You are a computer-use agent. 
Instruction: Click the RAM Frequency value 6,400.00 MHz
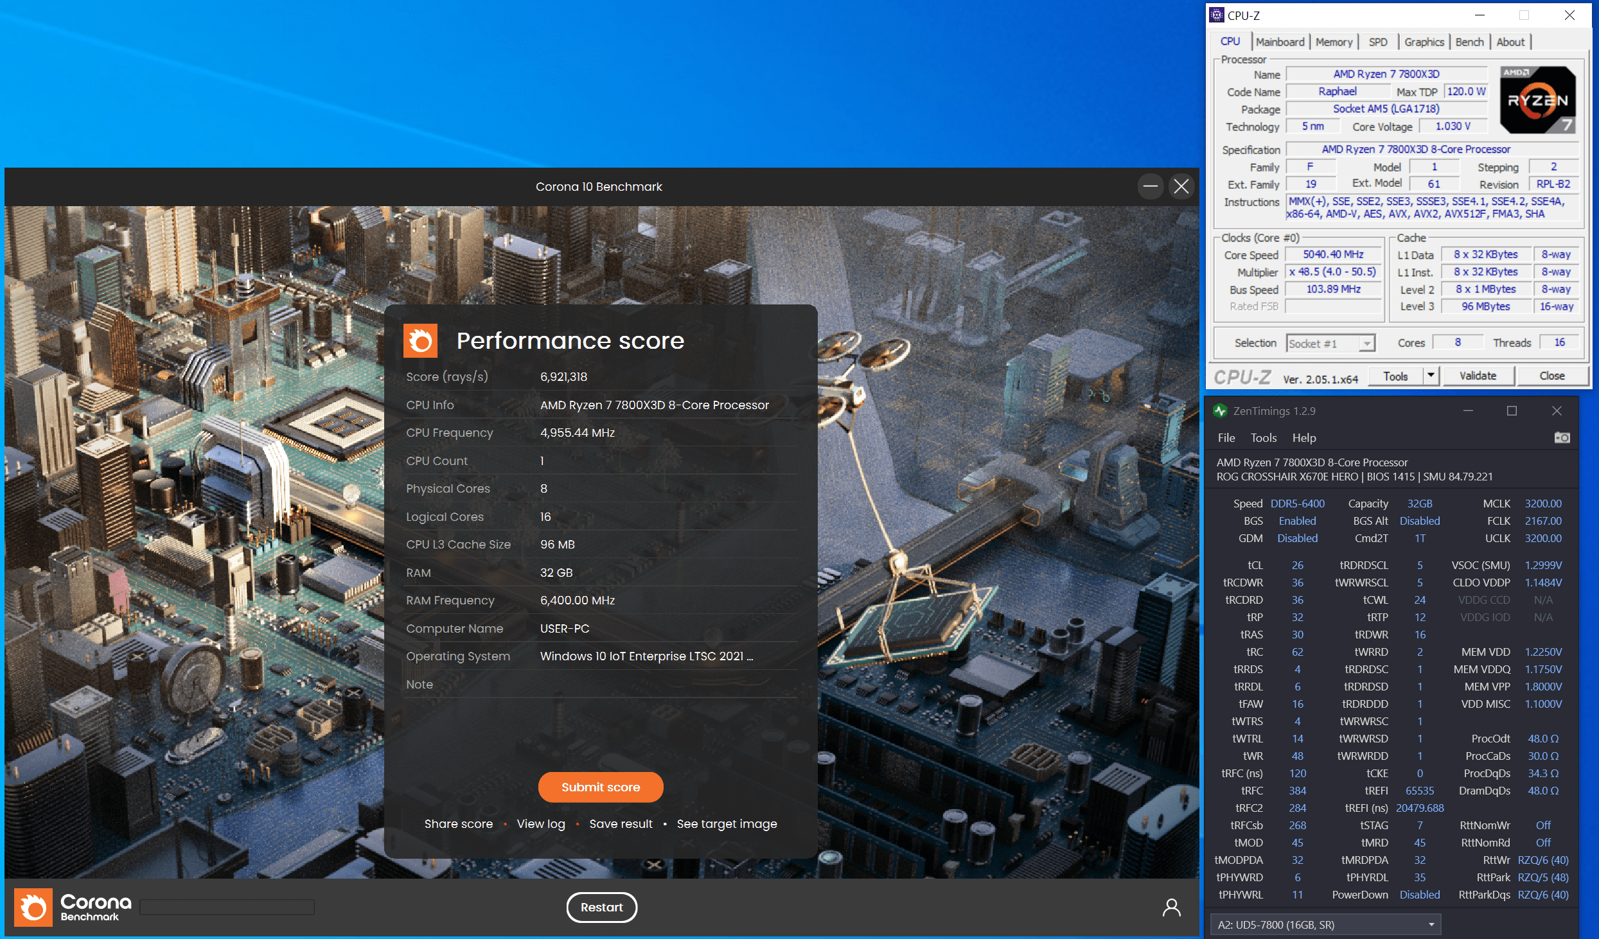pos(577,601)
